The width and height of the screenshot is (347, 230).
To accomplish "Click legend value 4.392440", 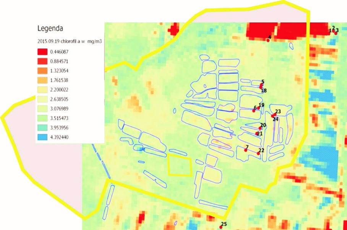I will click(x=59, y=137).
